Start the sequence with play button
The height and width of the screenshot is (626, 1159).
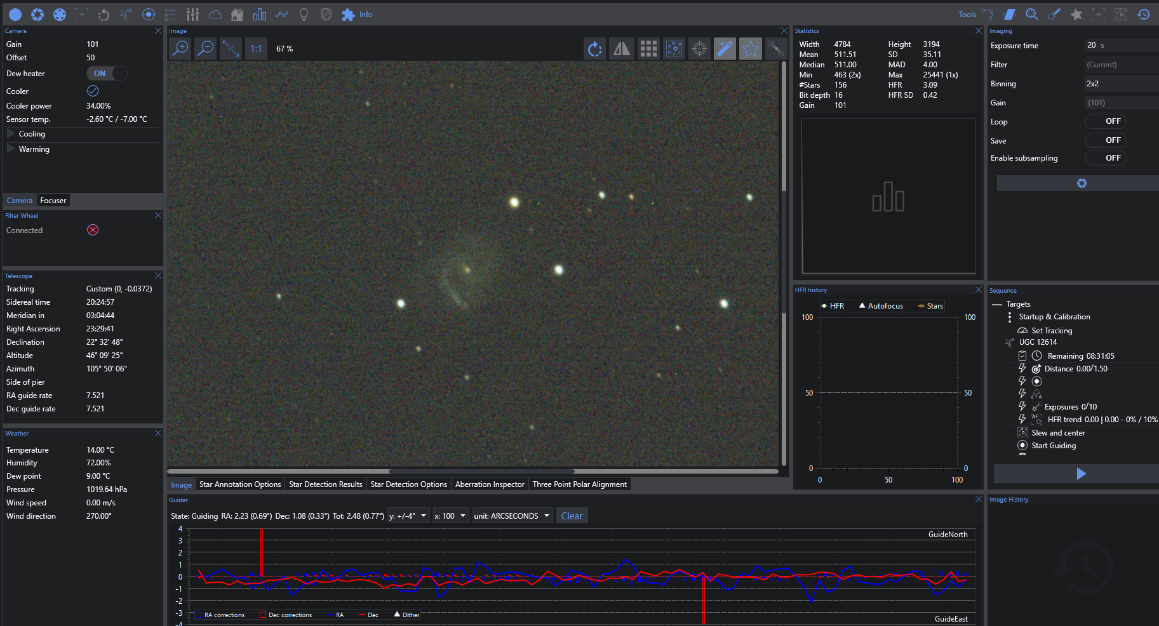pyautogui.click(x=1081, y=474)
